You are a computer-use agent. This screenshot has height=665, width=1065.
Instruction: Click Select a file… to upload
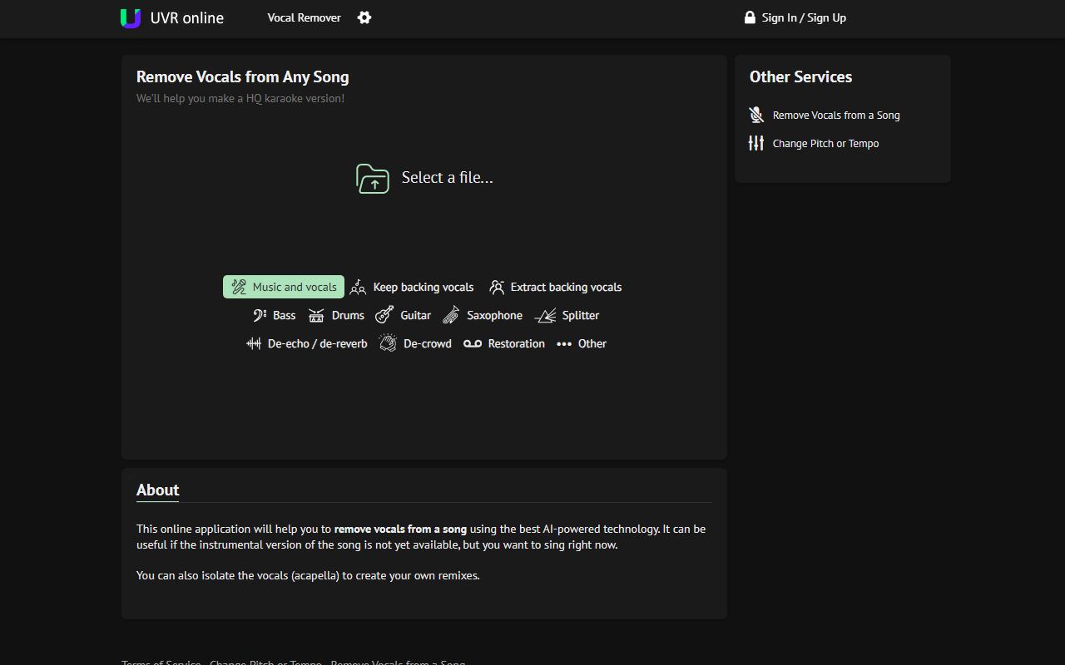[x=448, y=177]
